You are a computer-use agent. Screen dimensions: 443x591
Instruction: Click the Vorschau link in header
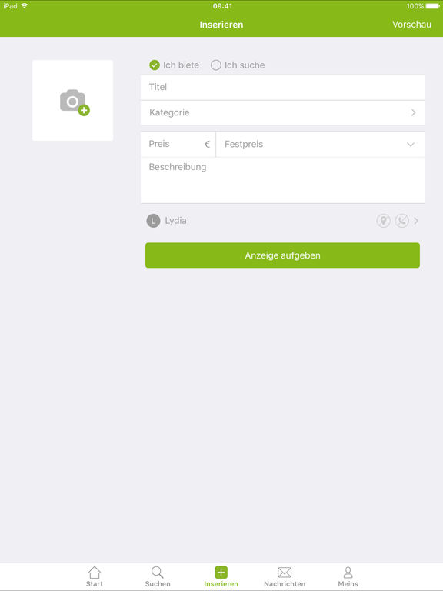[411, 25]
